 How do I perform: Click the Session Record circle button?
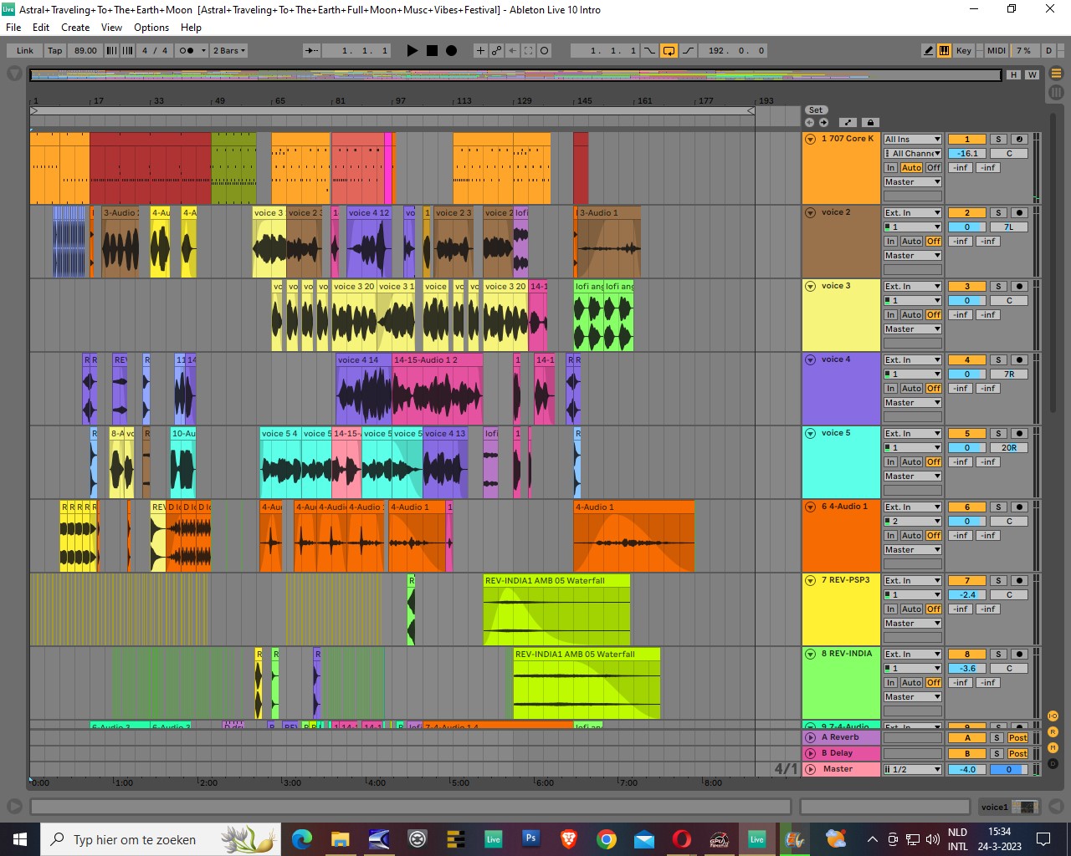click(544, 50)
